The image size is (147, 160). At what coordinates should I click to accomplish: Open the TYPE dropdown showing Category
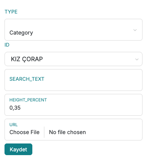73,30
